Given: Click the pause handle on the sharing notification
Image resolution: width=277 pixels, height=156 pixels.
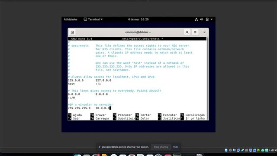Looking at the screenshot, I should tap(99, 147).
